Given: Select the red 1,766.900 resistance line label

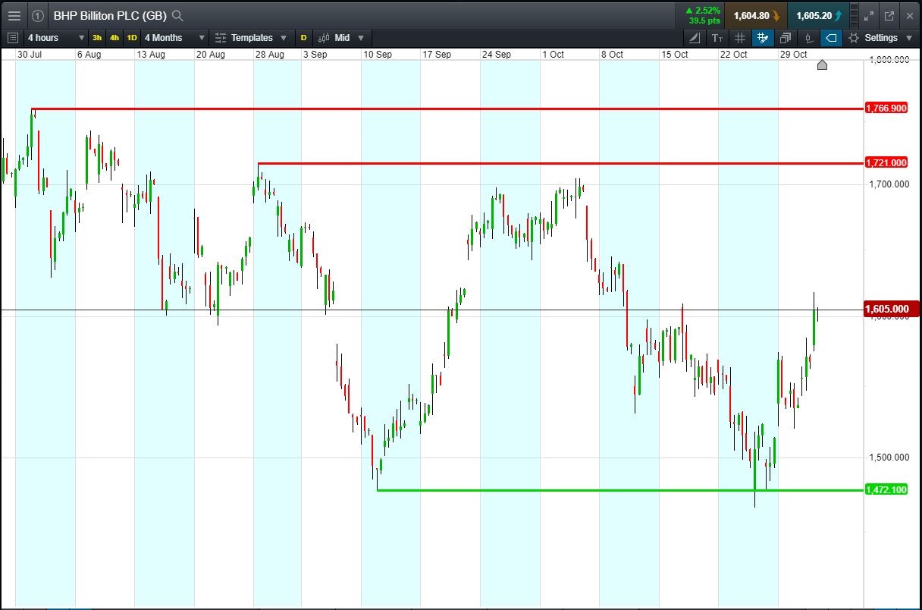Looking at the screenshot, I should coord(886,108).
